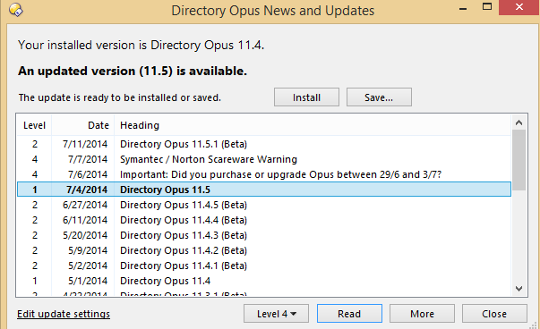Click the 6/27/2014 date cell

[85, 205]
